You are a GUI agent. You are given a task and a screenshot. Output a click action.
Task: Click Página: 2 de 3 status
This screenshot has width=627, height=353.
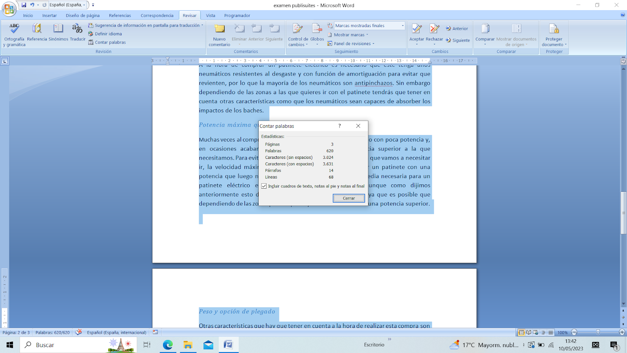coord(16,332)
